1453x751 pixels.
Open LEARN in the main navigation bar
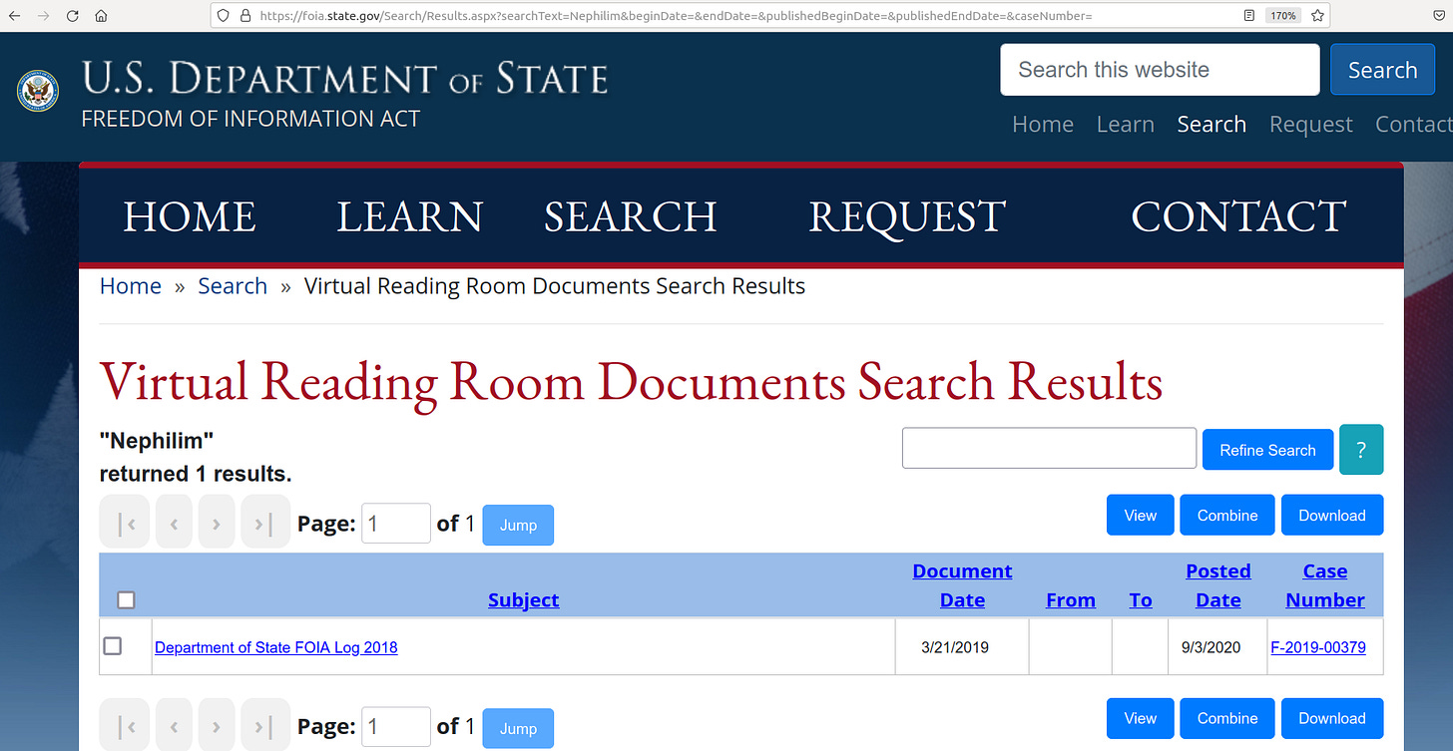click(x=409, y=216)
